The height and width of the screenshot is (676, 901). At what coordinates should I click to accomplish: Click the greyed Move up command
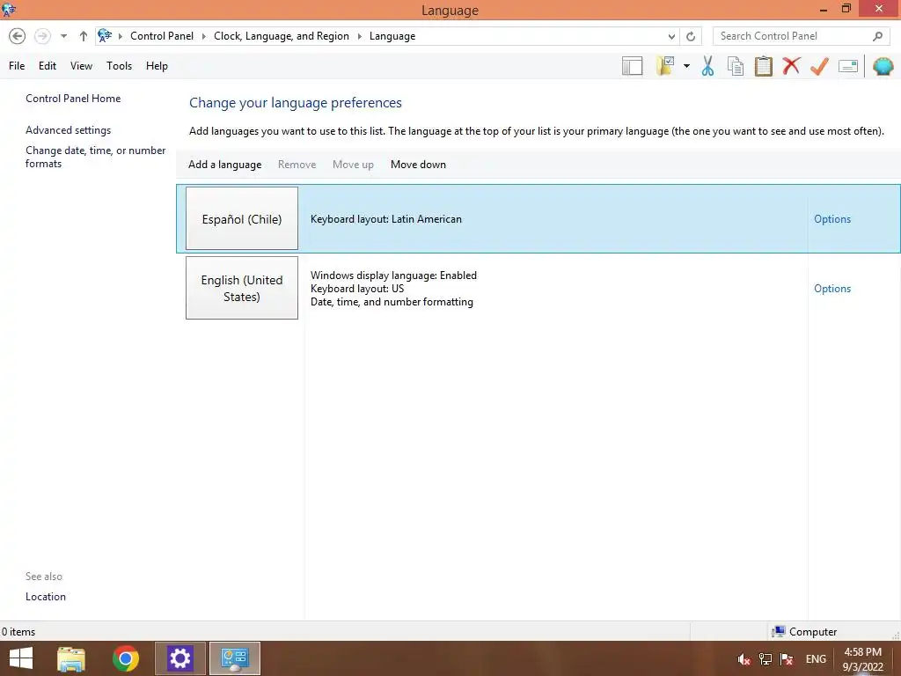coord(353,165)
